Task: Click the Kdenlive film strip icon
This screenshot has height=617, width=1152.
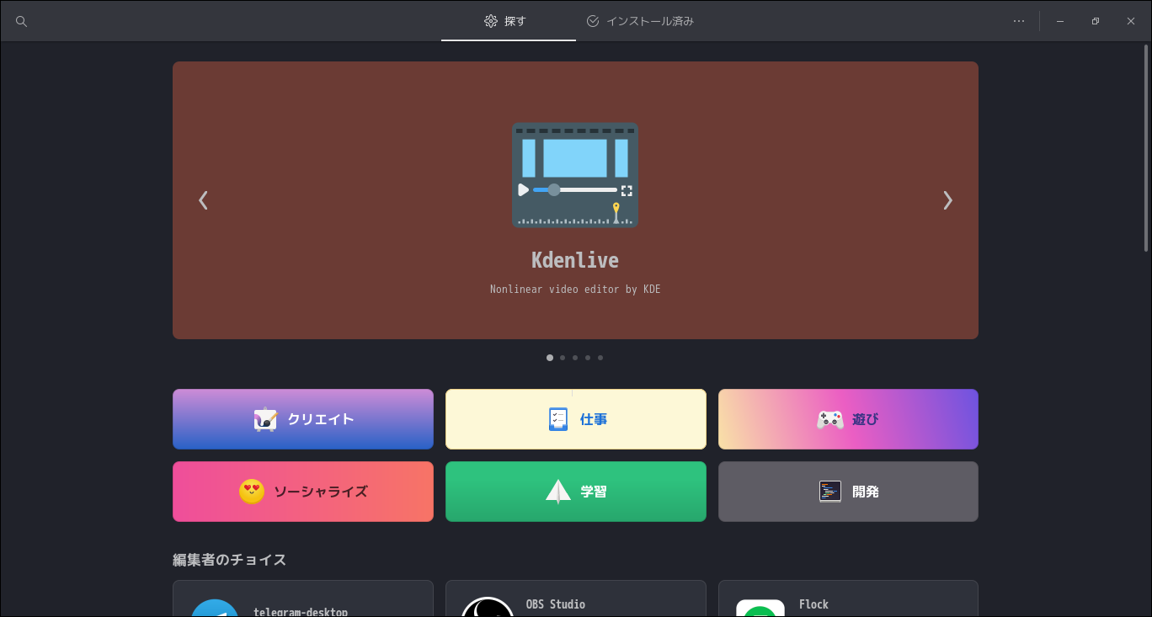Action: pyautogui.click(x=575, y=175)
